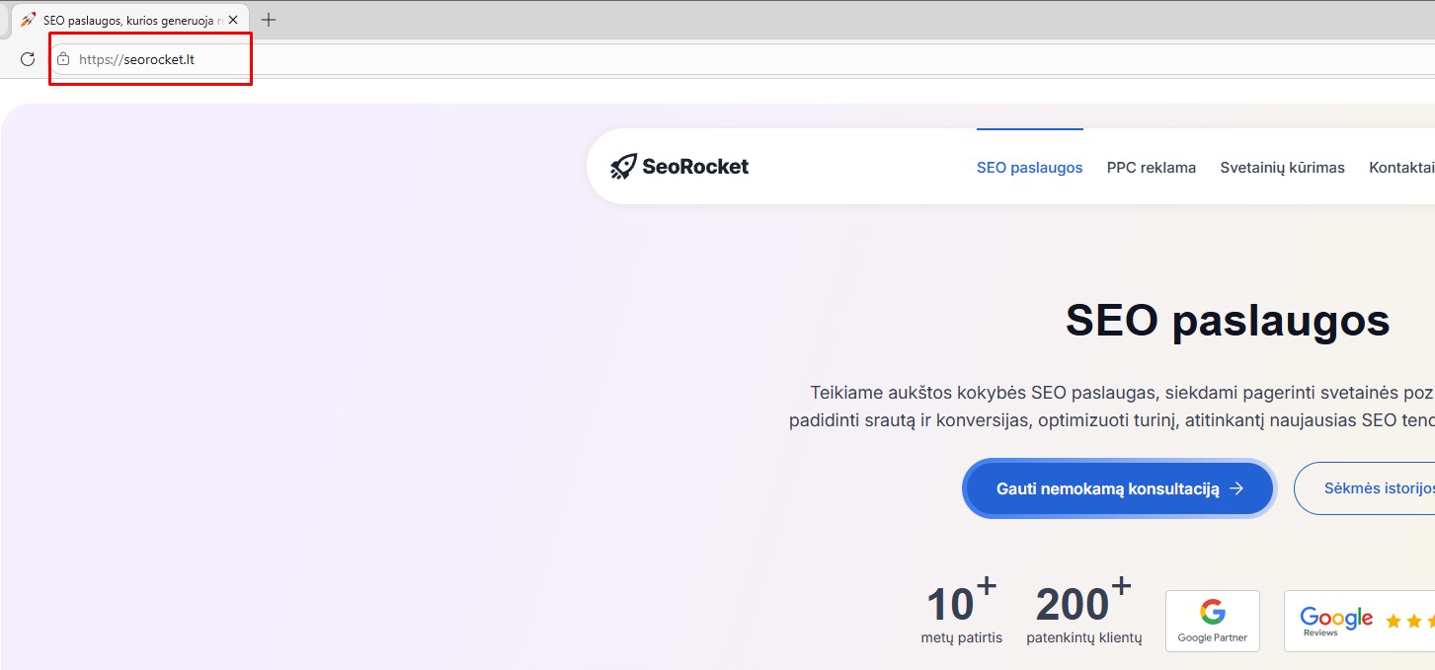Viewport: 1435px width, 670px height.
Task: Click the 200+ patenkintų klientų stat
Action: (1083, 614)
